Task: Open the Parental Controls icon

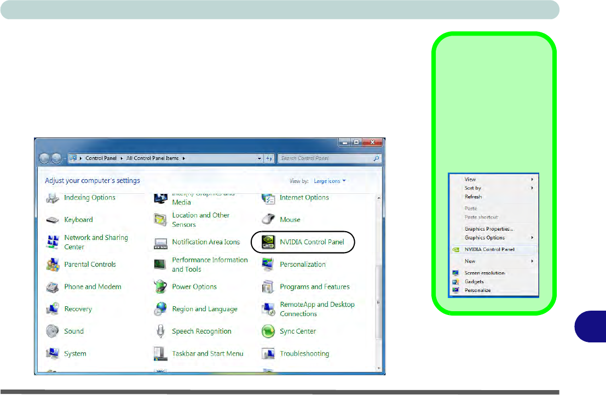Action: click(53, 265)
